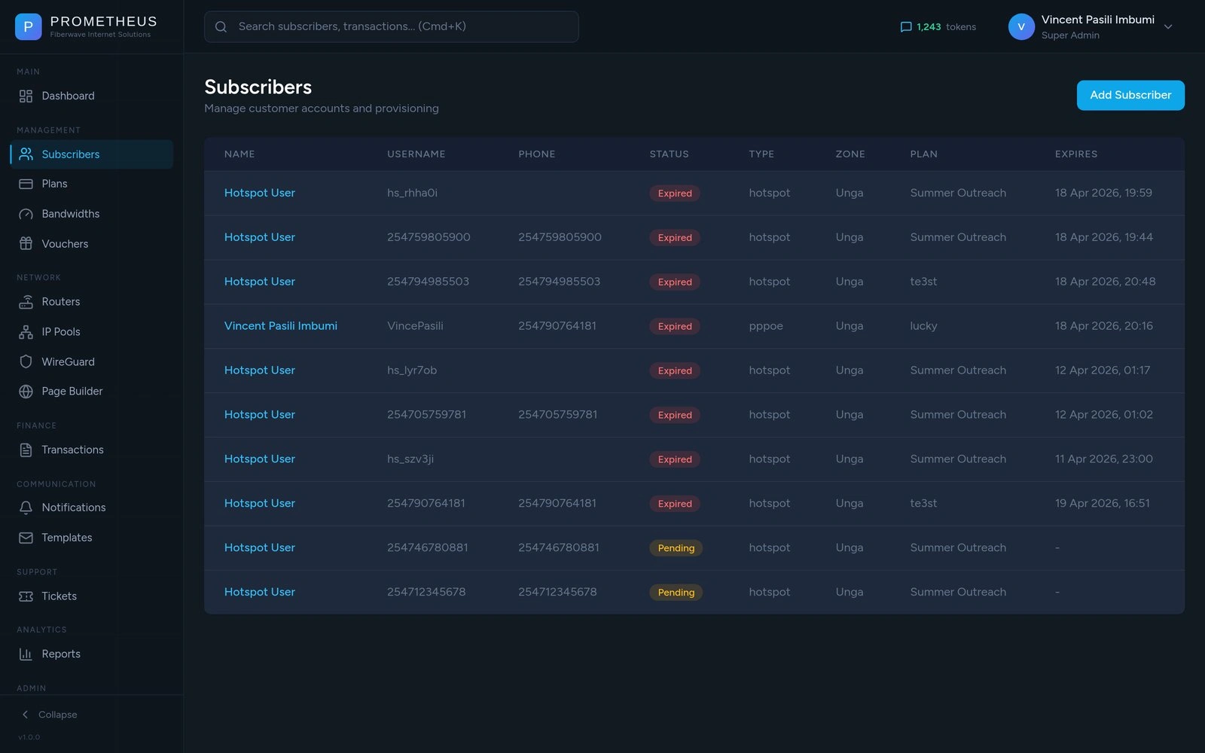Click phone number 254794985503
This screenshot has width=1205, height=753.
(560, 282)
